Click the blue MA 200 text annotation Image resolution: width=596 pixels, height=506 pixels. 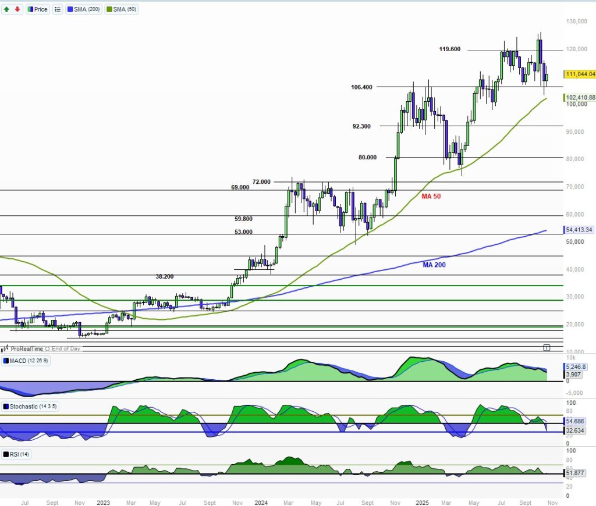click(x=435, y=265)
